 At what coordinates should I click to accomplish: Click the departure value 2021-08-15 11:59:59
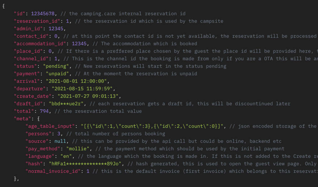pos(82,89)
